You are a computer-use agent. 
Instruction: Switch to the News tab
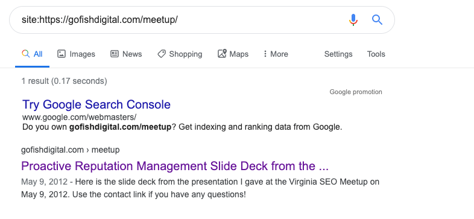point(126,54)
